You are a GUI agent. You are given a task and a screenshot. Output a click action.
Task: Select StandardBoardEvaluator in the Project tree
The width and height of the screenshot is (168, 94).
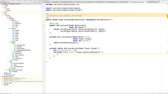click(x=24, y=50)
